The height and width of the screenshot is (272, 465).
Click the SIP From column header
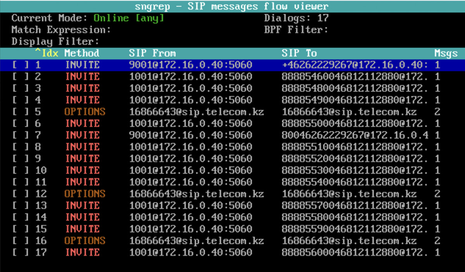click(x=152, y=53)
